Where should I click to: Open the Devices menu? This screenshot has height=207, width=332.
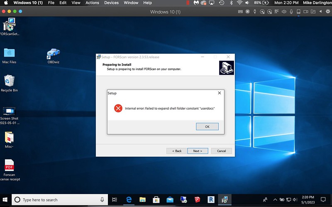pyautogui.click(x=111, y=3)
